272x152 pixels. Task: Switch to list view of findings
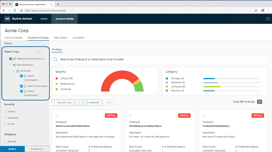(265, 102)
